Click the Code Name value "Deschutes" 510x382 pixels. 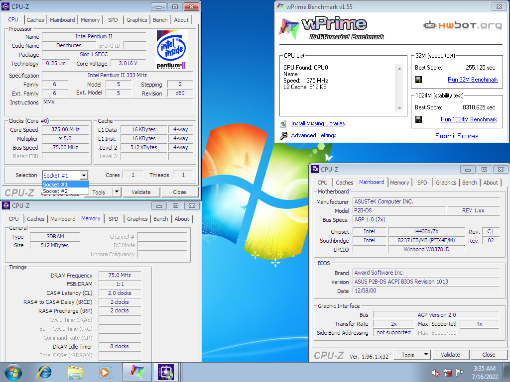coord(69,45)
